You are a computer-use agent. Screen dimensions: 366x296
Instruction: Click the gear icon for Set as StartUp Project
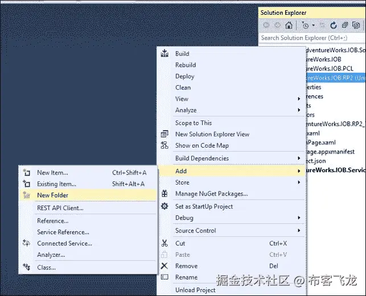[165, 206]
